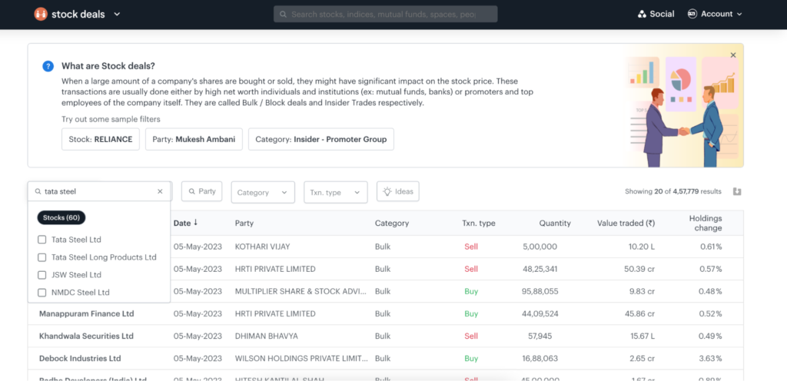787x381 pixels.
Task: Select the JSW Steel Ltd checkbox
Action: click(42, 275)
